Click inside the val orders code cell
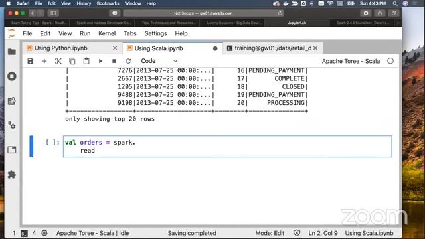Viewport: 425px width, 239px height. click(227, 146)
